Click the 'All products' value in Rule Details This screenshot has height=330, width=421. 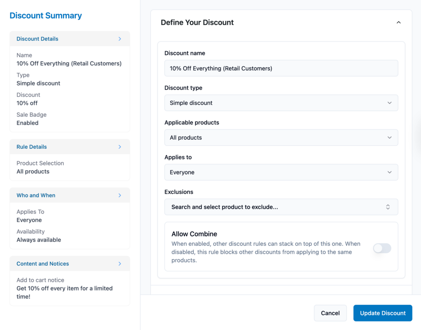tap(33, 172)
